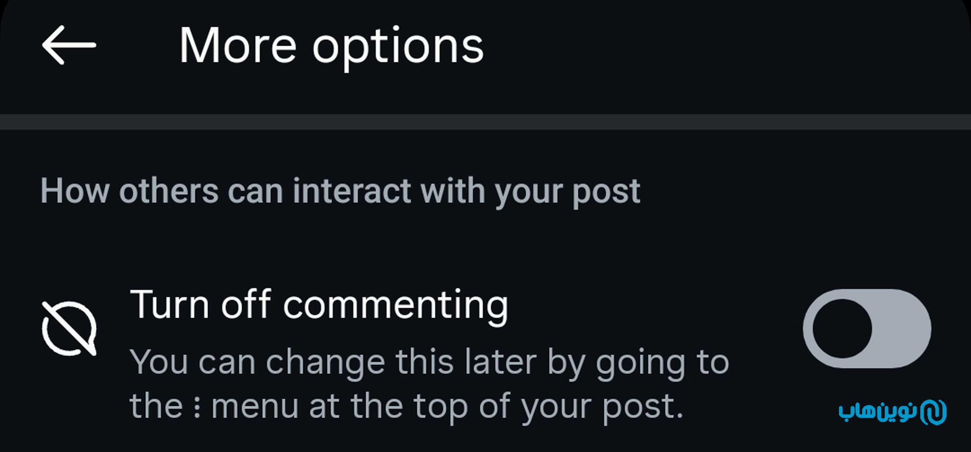Click the three-dot menu glyph in the description
971x452 pixels.
[197, 407]
